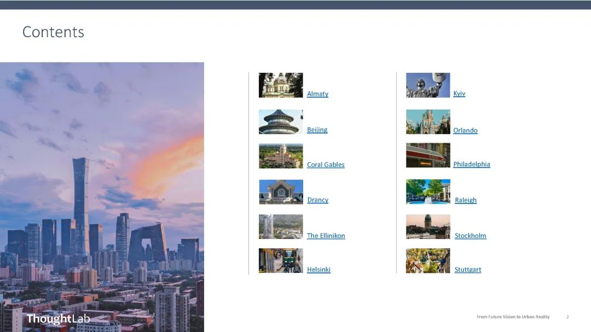Click the Almaty cathedral thumbnail

click(x=281, y=85)
